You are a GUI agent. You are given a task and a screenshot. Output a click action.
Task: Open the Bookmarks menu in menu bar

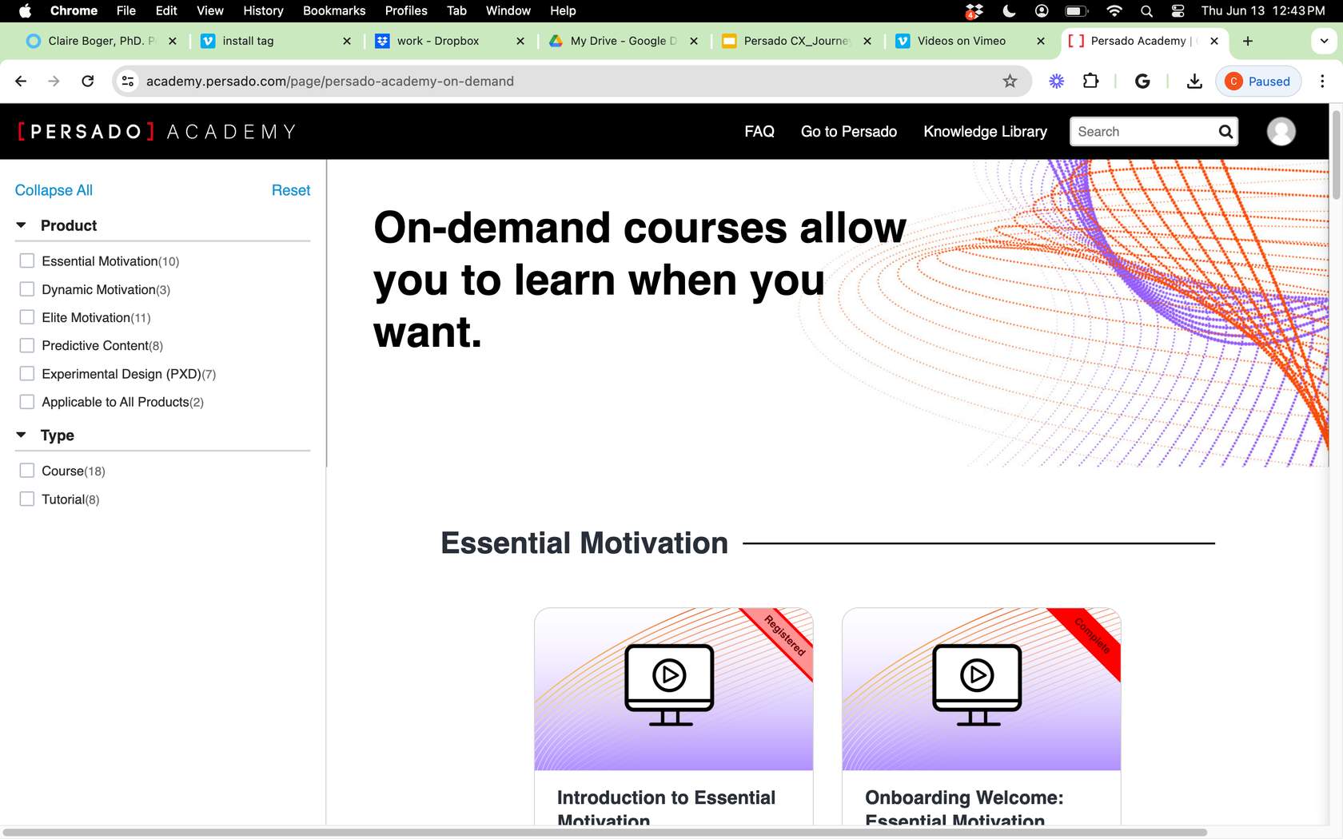[333, 10]
